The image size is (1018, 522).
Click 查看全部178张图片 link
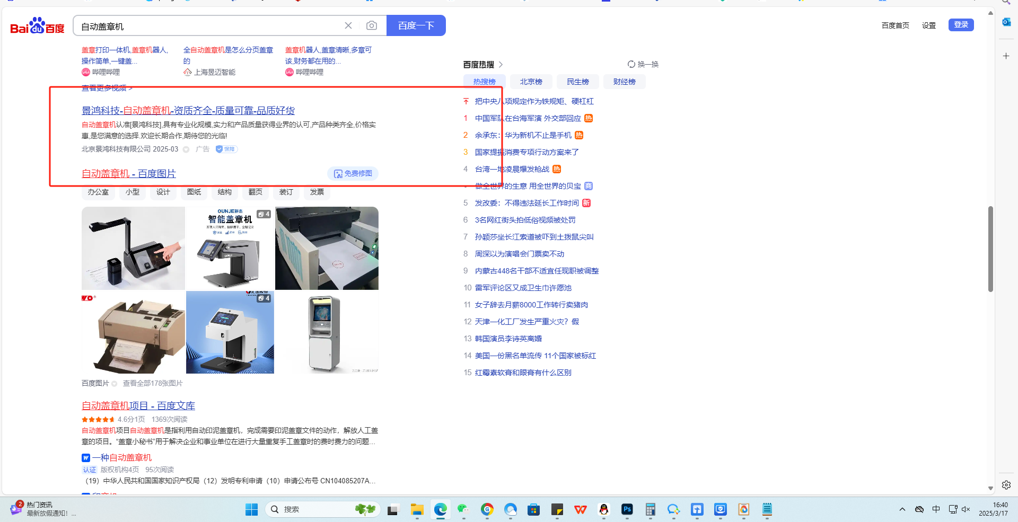point(153,384)
